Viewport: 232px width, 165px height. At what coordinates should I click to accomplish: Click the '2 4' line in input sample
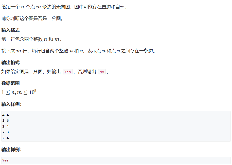(x=6, y=138)
